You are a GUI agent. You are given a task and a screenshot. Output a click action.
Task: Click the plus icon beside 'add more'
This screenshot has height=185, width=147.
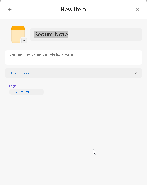[x=11, y=73]
